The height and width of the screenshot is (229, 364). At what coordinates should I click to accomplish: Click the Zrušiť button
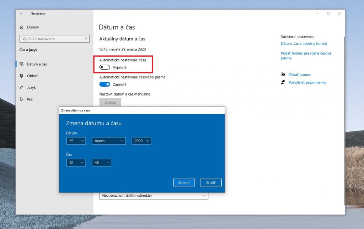(211, 182)
